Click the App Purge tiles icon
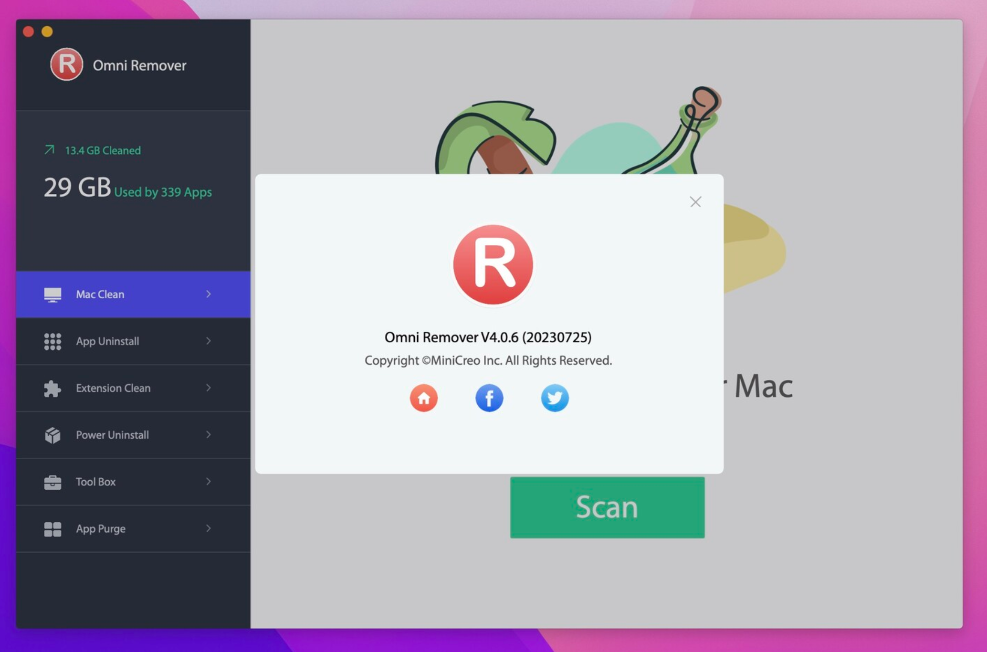Image resolution: width=987 pixels, height=652 pixels. (52, 529)
